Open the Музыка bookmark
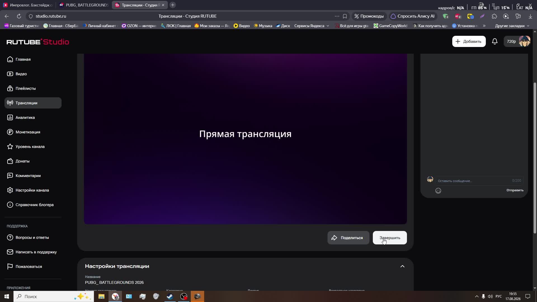537x302 pixels. (x=263, y=26)
